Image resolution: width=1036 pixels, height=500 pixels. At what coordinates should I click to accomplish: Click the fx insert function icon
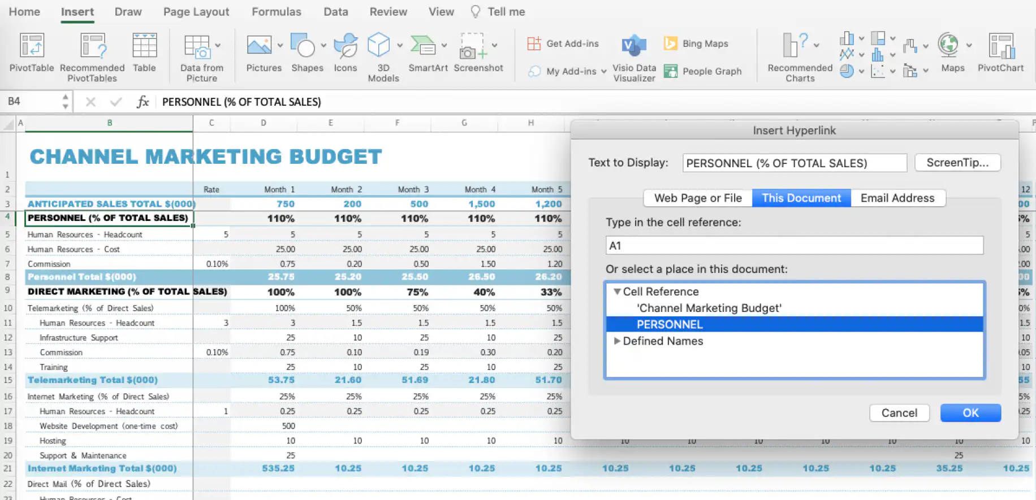tap(143, 102)
